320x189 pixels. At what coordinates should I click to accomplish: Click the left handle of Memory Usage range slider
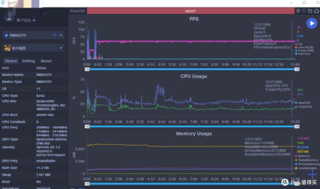tap(87, 184)
